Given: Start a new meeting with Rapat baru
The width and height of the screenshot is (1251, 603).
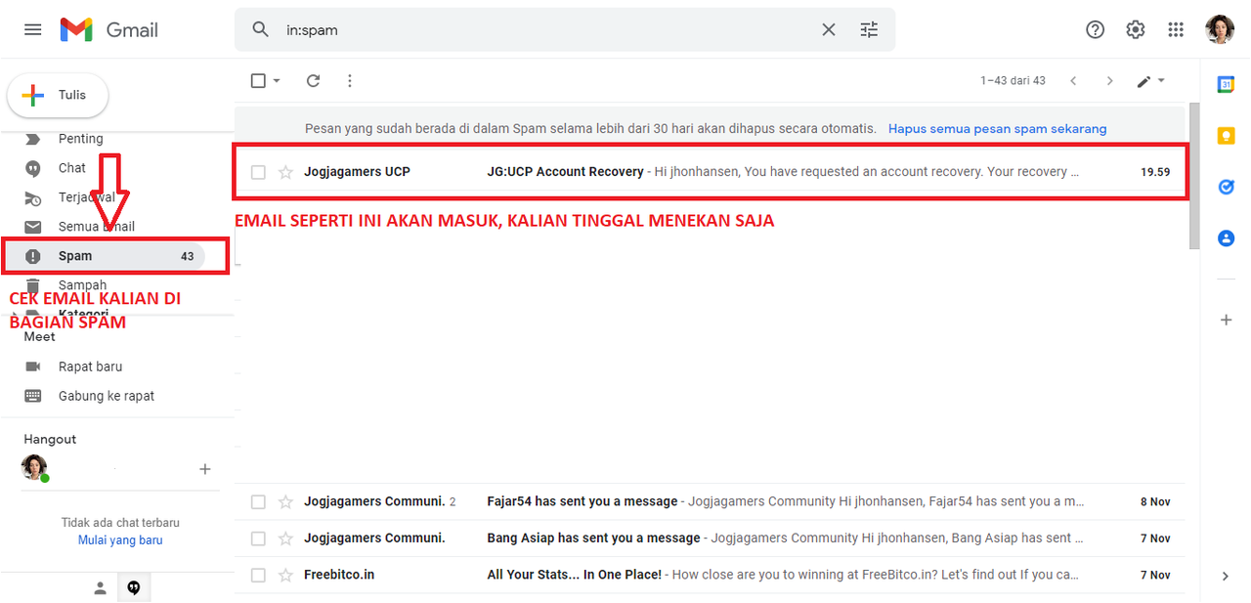Looking at the screenshot, I should coord(90,366).
